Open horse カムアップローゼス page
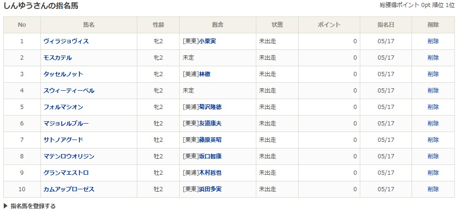This screenshot has width=459, height=210. 69,189
